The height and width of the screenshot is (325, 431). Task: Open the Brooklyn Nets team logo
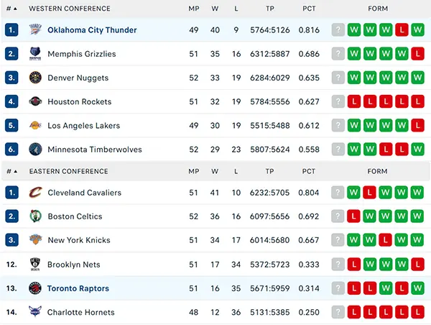click(35, 264)
